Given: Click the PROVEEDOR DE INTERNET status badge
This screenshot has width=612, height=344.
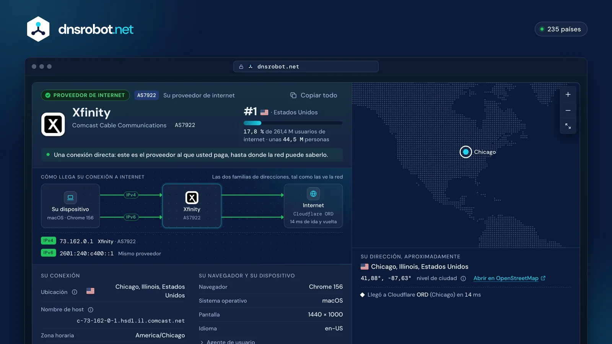Looking at the screenshot, I should (85, 95).
